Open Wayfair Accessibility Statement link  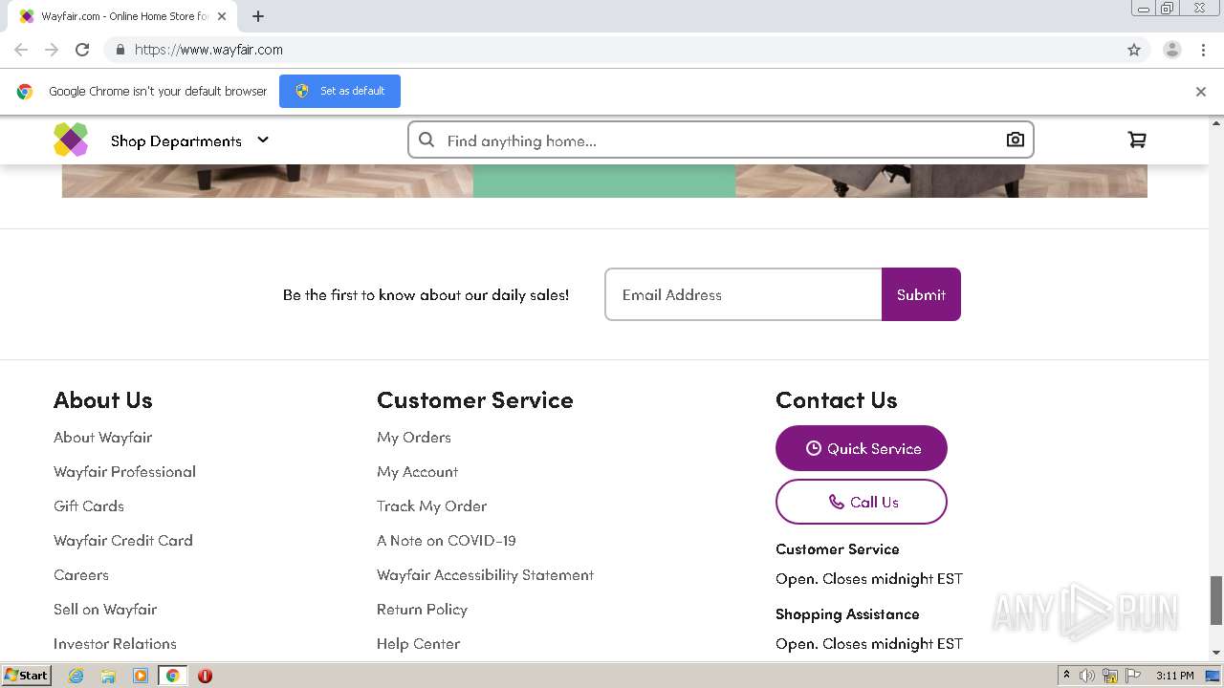pyautogui.click(x=486, y=575)
